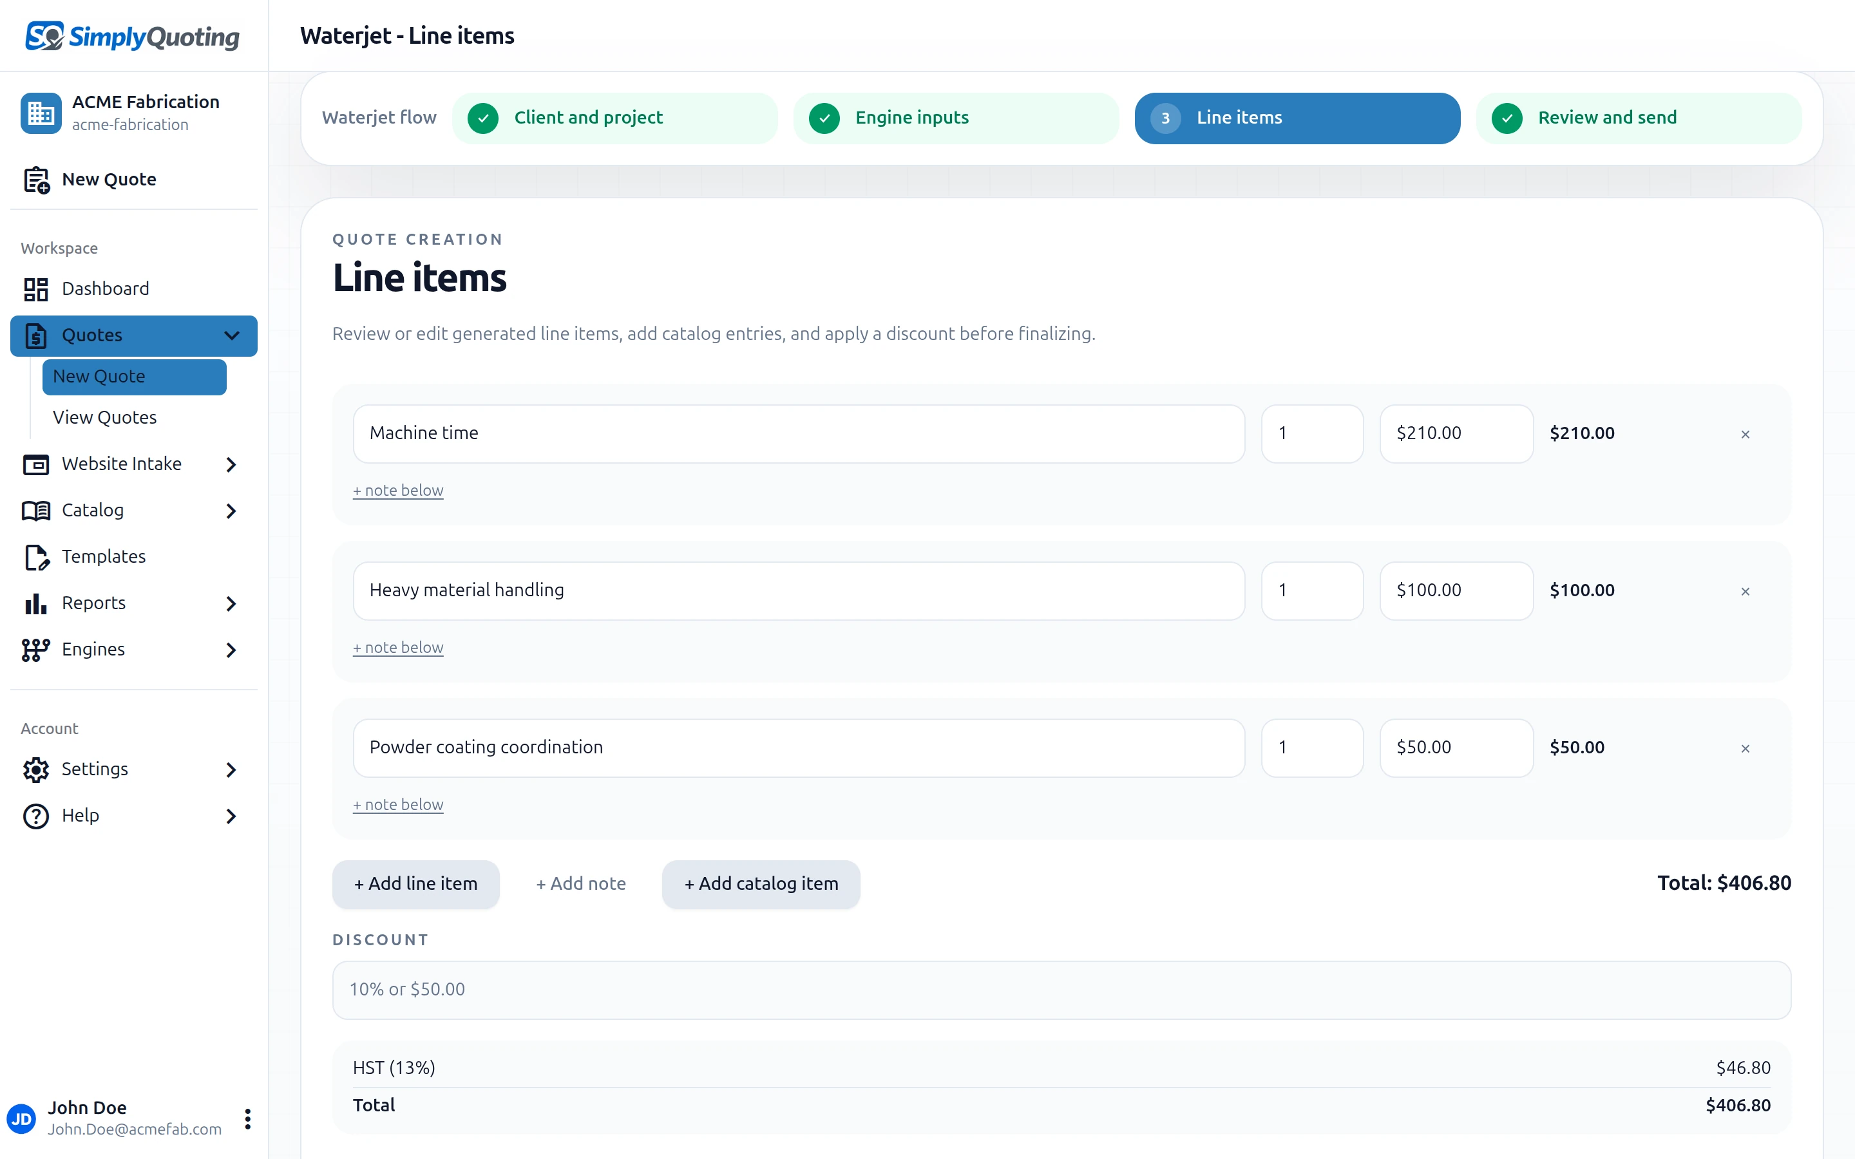Expand the Engines submenu
The width and height of the screenshot is (1855, 1159).
[x=231, y=650]
